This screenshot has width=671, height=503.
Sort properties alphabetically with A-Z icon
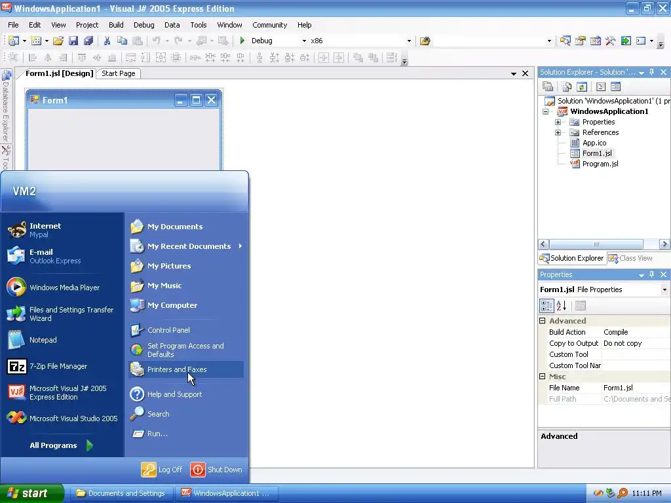click(x=562, y=306)
